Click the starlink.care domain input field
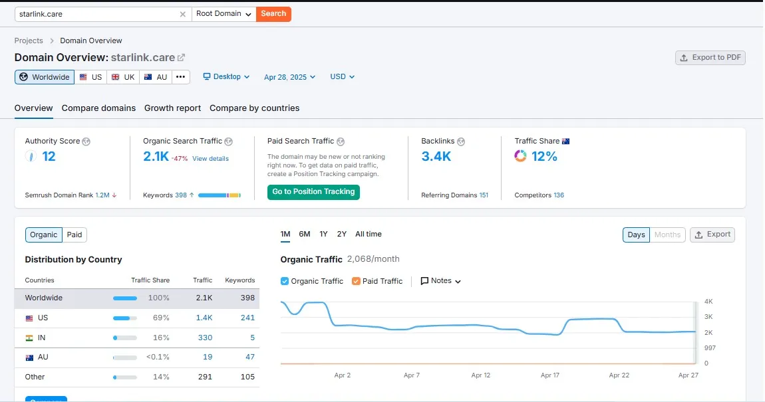This screenshot has height=402, width=765. 96,14
